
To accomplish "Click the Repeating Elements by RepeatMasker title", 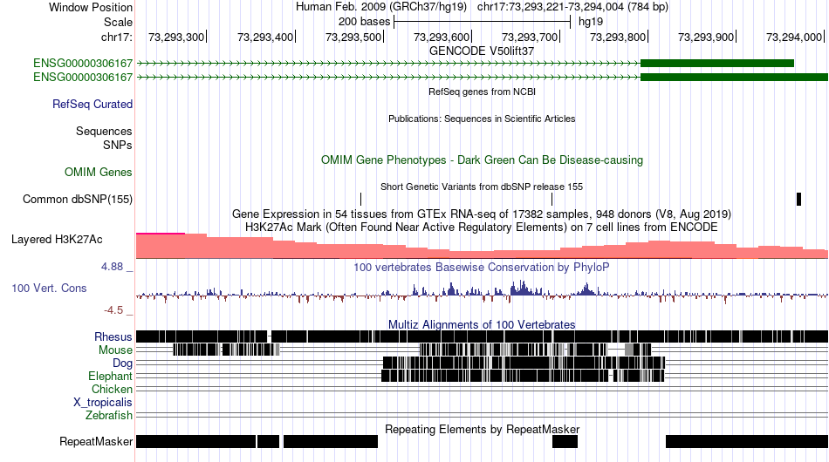I will coord(482,429).
